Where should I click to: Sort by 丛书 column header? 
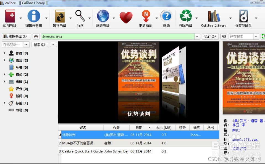point(211,128)
